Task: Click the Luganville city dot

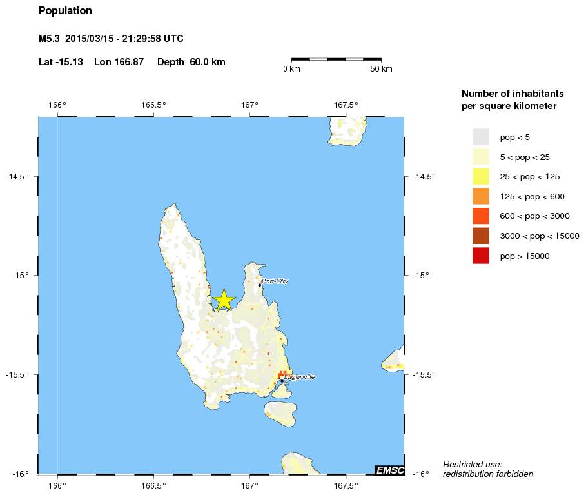Action: (x=282, y=381)
